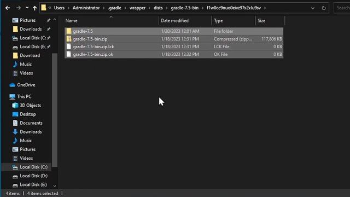Select the gradle-7.5 folder icon
Image resolution: width=350 pixels, height=197 pixels.
pyautogui.click(x=69, y=31)
